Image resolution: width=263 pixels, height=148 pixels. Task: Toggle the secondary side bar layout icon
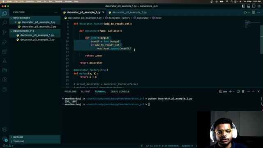(254, 6)
